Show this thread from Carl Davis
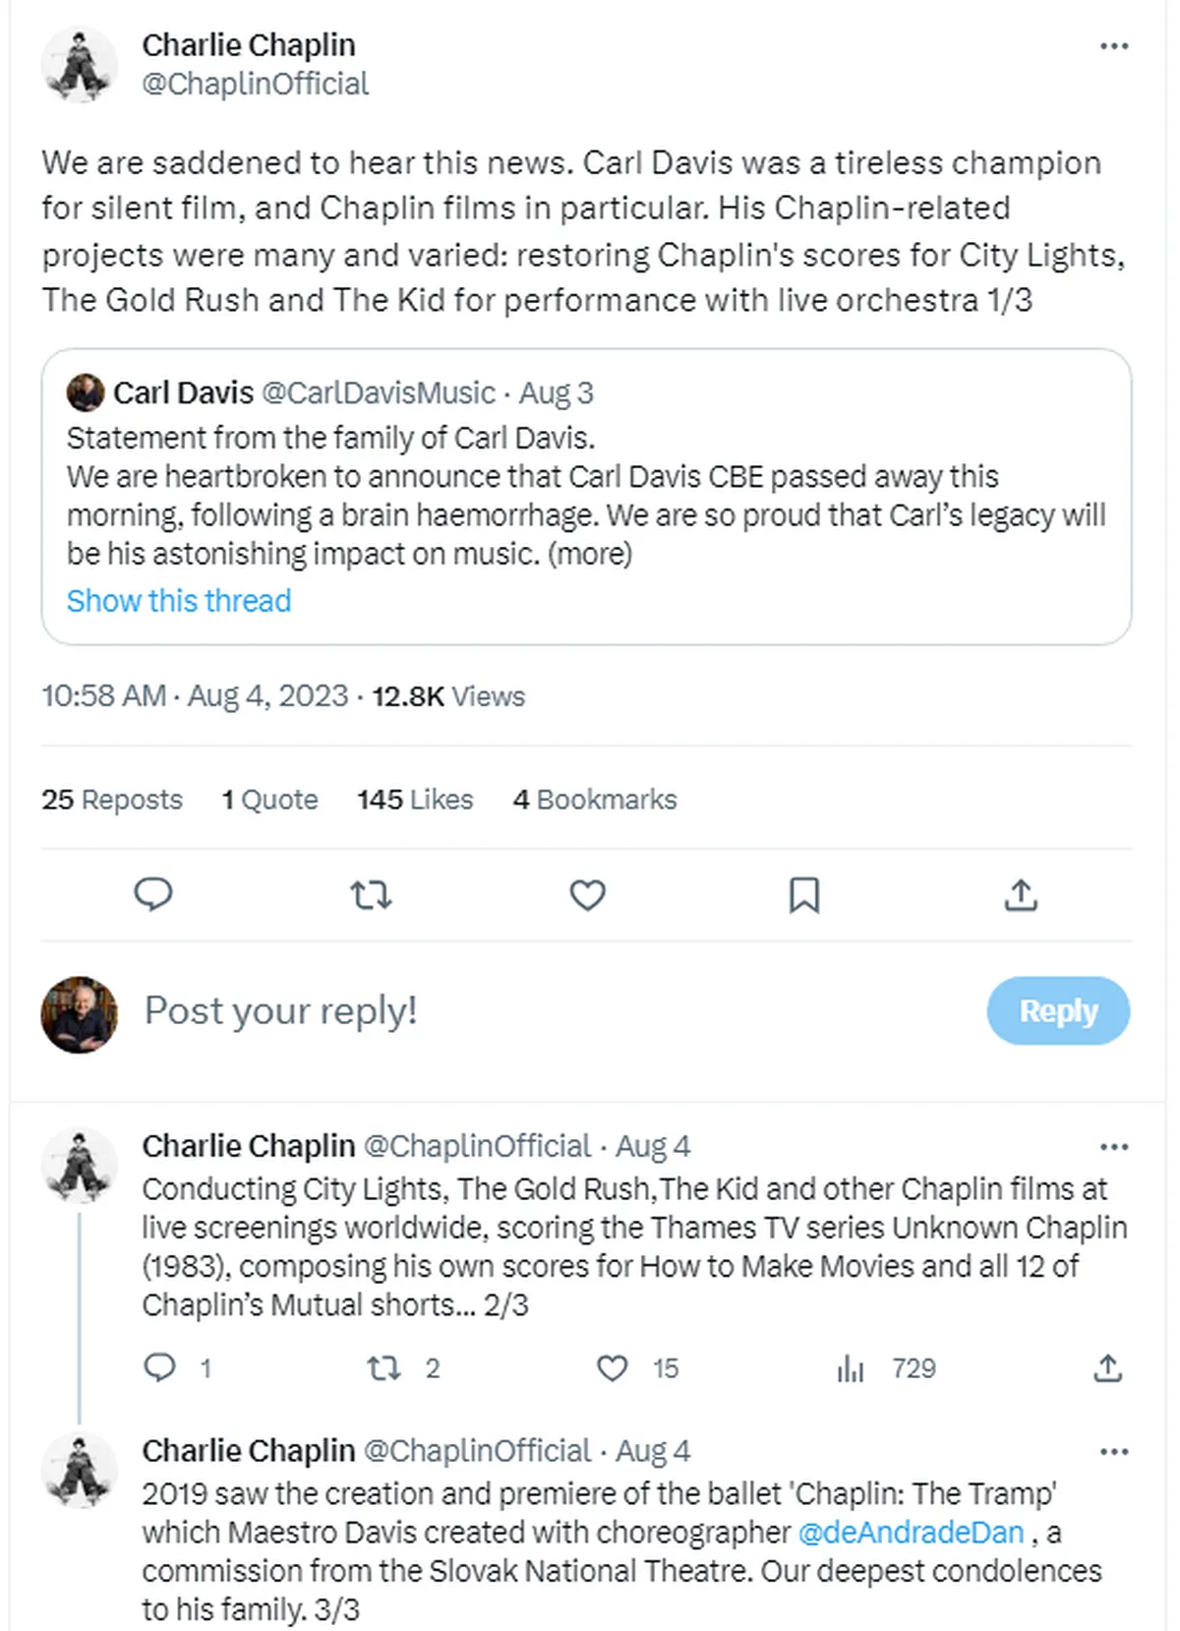Viewport: 1180px width, 1631px height. [x=179, y=600]
